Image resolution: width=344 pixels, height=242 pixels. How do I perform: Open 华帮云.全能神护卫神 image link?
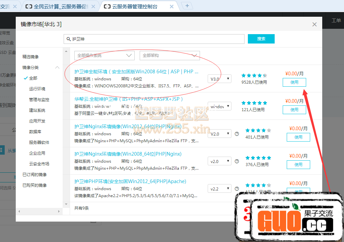[129, 99]
